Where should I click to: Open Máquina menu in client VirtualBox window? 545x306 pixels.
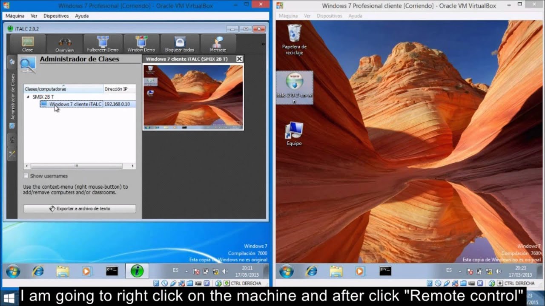click(x=288, y=16)
